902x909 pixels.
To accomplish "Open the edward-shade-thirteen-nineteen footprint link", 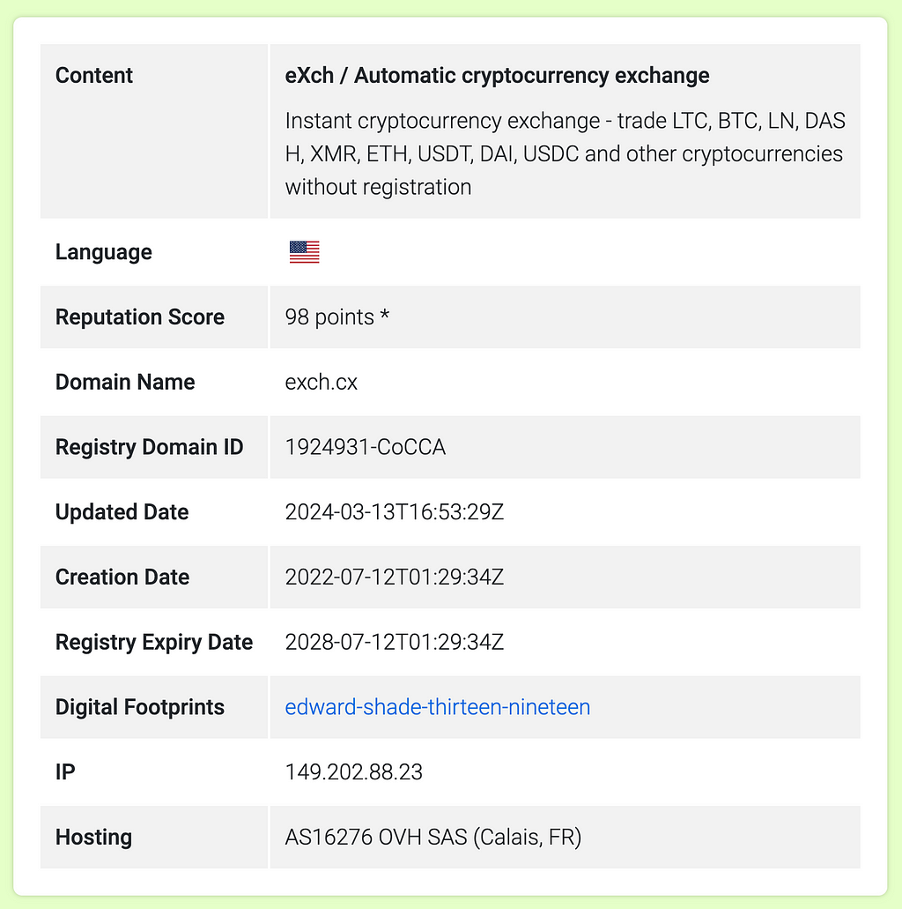I will click(x=438, y=707).
